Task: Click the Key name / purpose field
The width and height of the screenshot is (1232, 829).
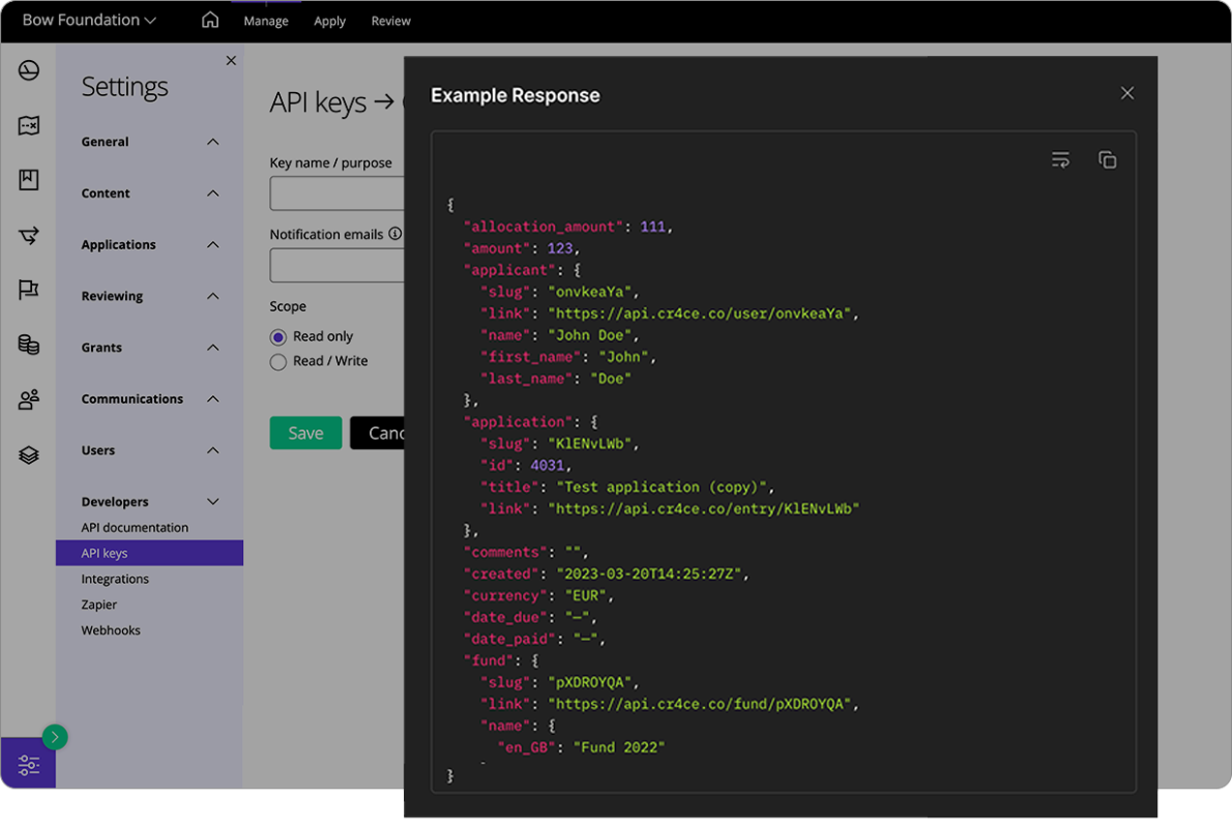Action: tap(336, 194)
